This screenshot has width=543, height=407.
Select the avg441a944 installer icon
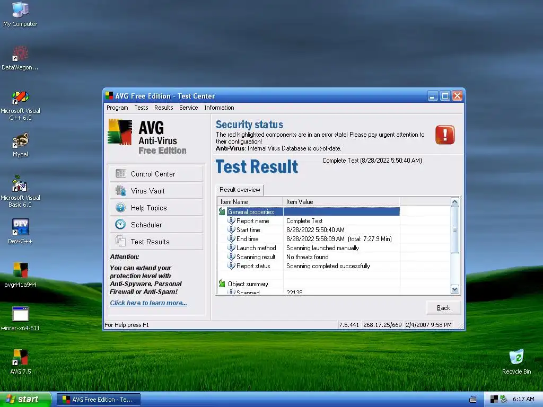(x=20, y=275)
